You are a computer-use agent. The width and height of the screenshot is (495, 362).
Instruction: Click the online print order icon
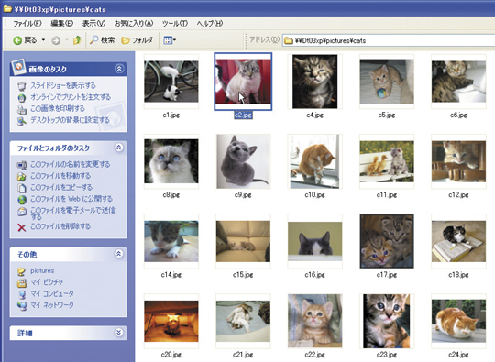(21, 98)
